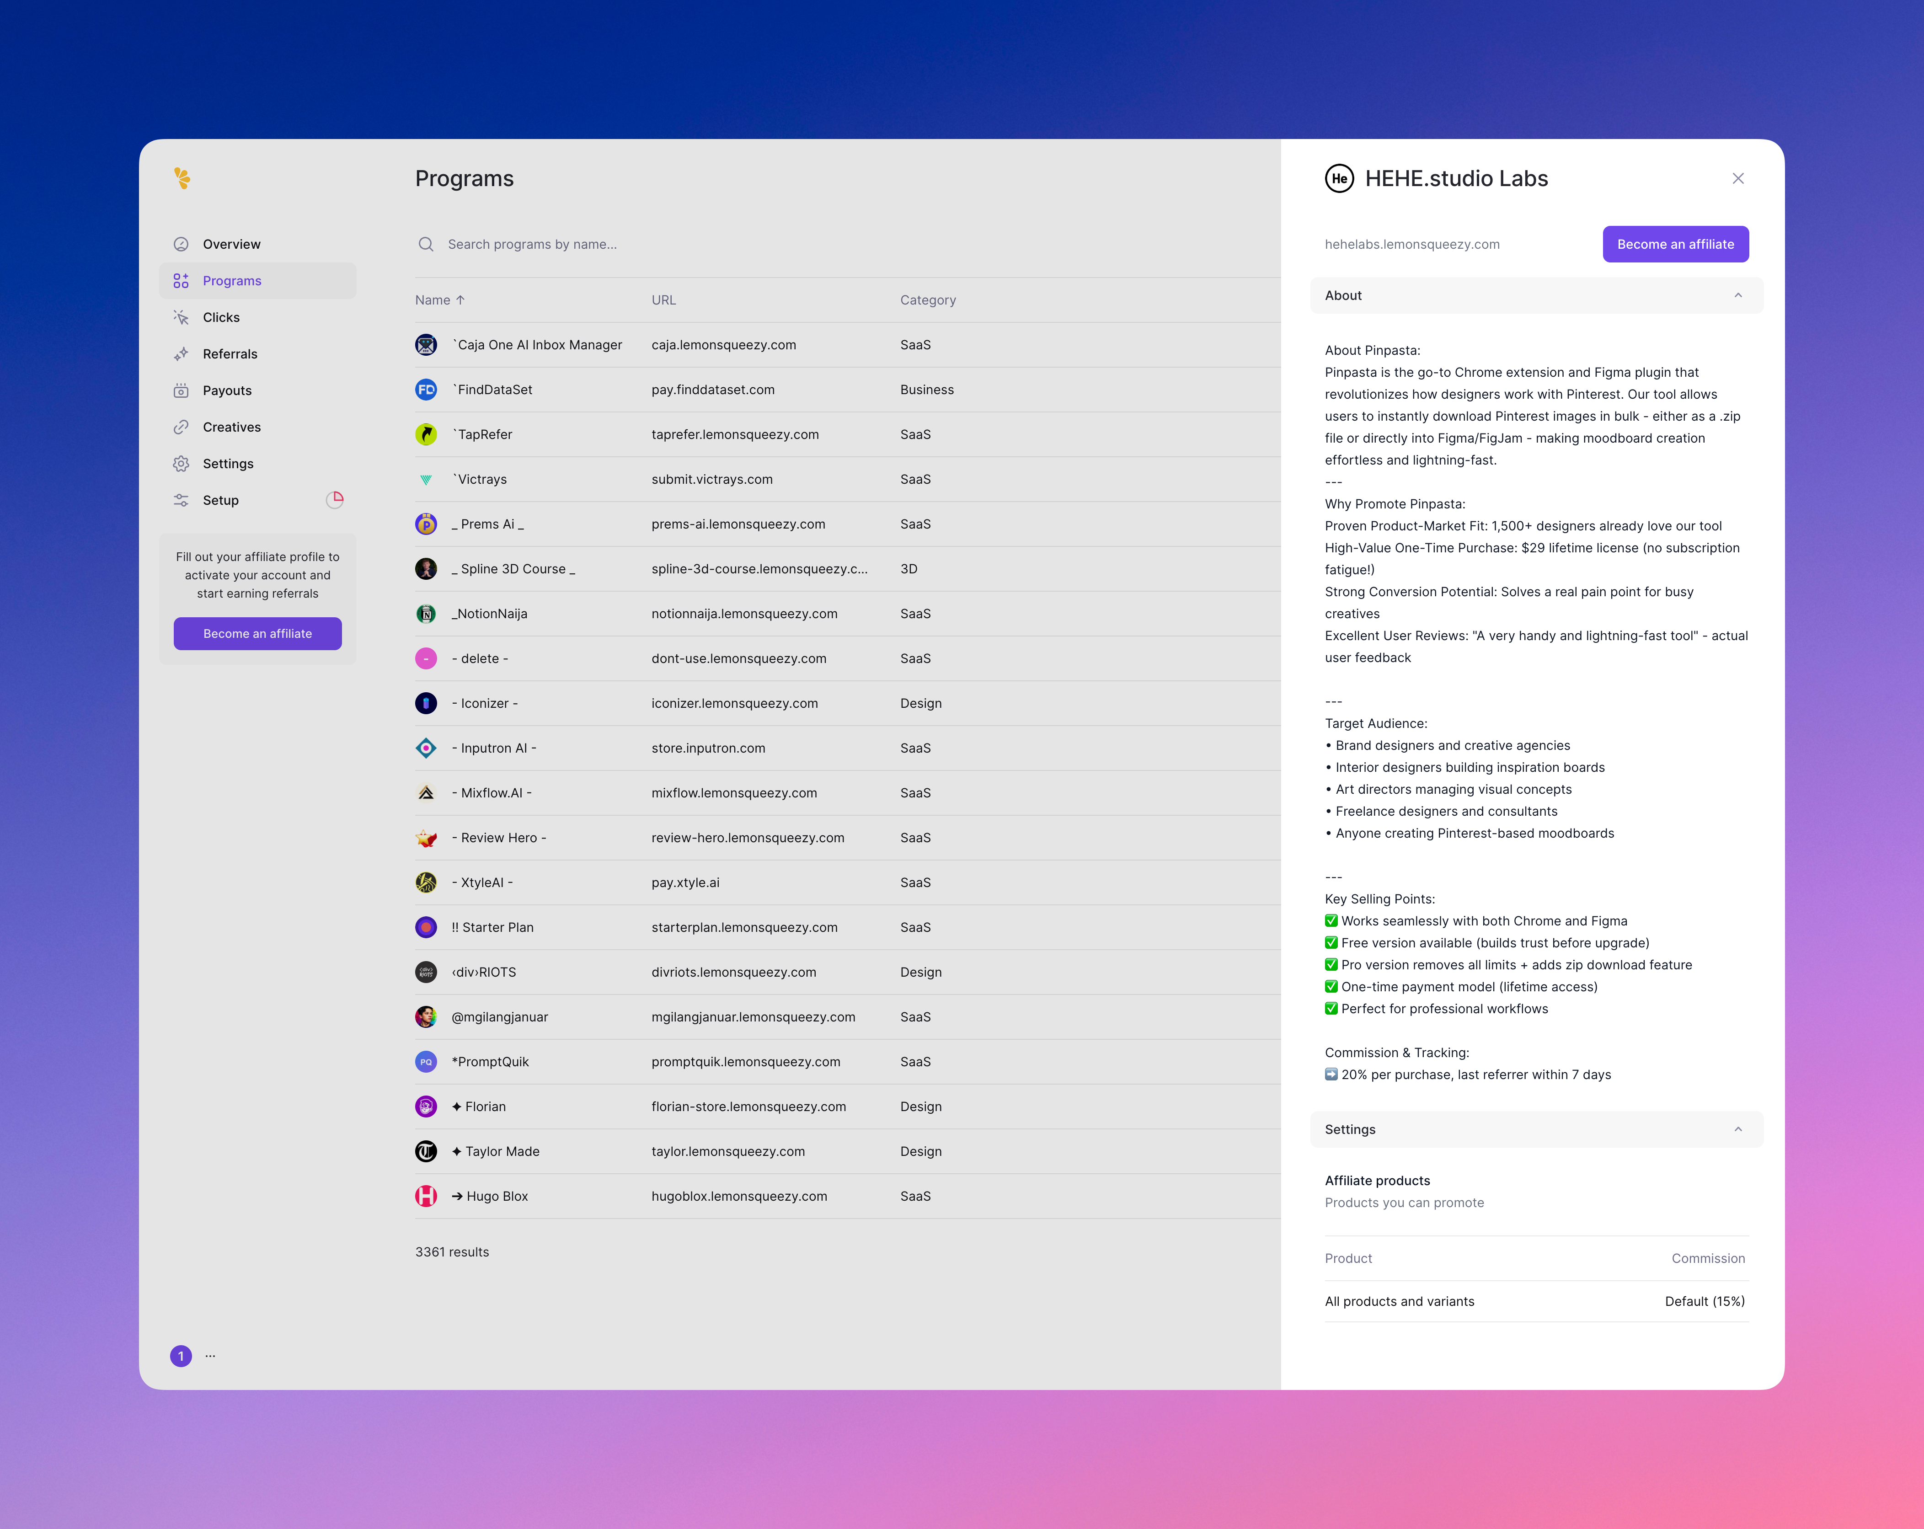The width and height of the screenshot is (1924, 1529).
Task: Click the Settings gear icon
Action: 181,464
